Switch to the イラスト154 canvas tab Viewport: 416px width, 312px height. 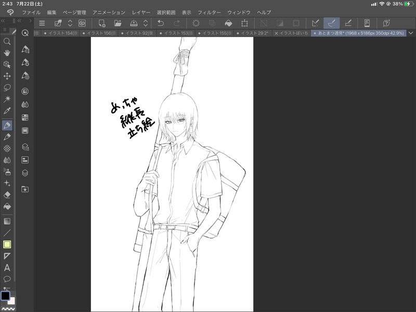60,33
